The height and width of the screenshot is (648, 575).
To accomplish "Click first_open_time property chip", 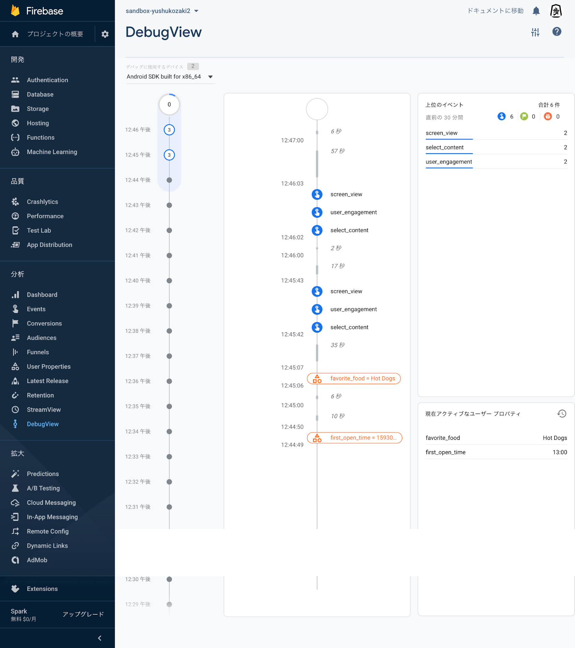I will click(355, 438).
